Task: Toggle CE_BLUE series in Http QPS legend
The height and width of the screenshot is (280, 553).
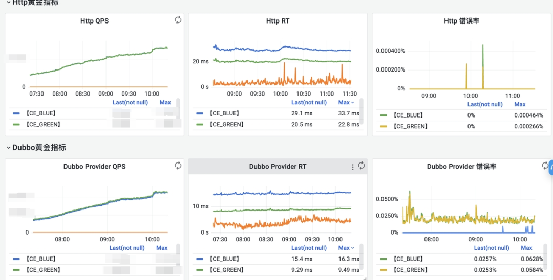Action: [41, 113]
